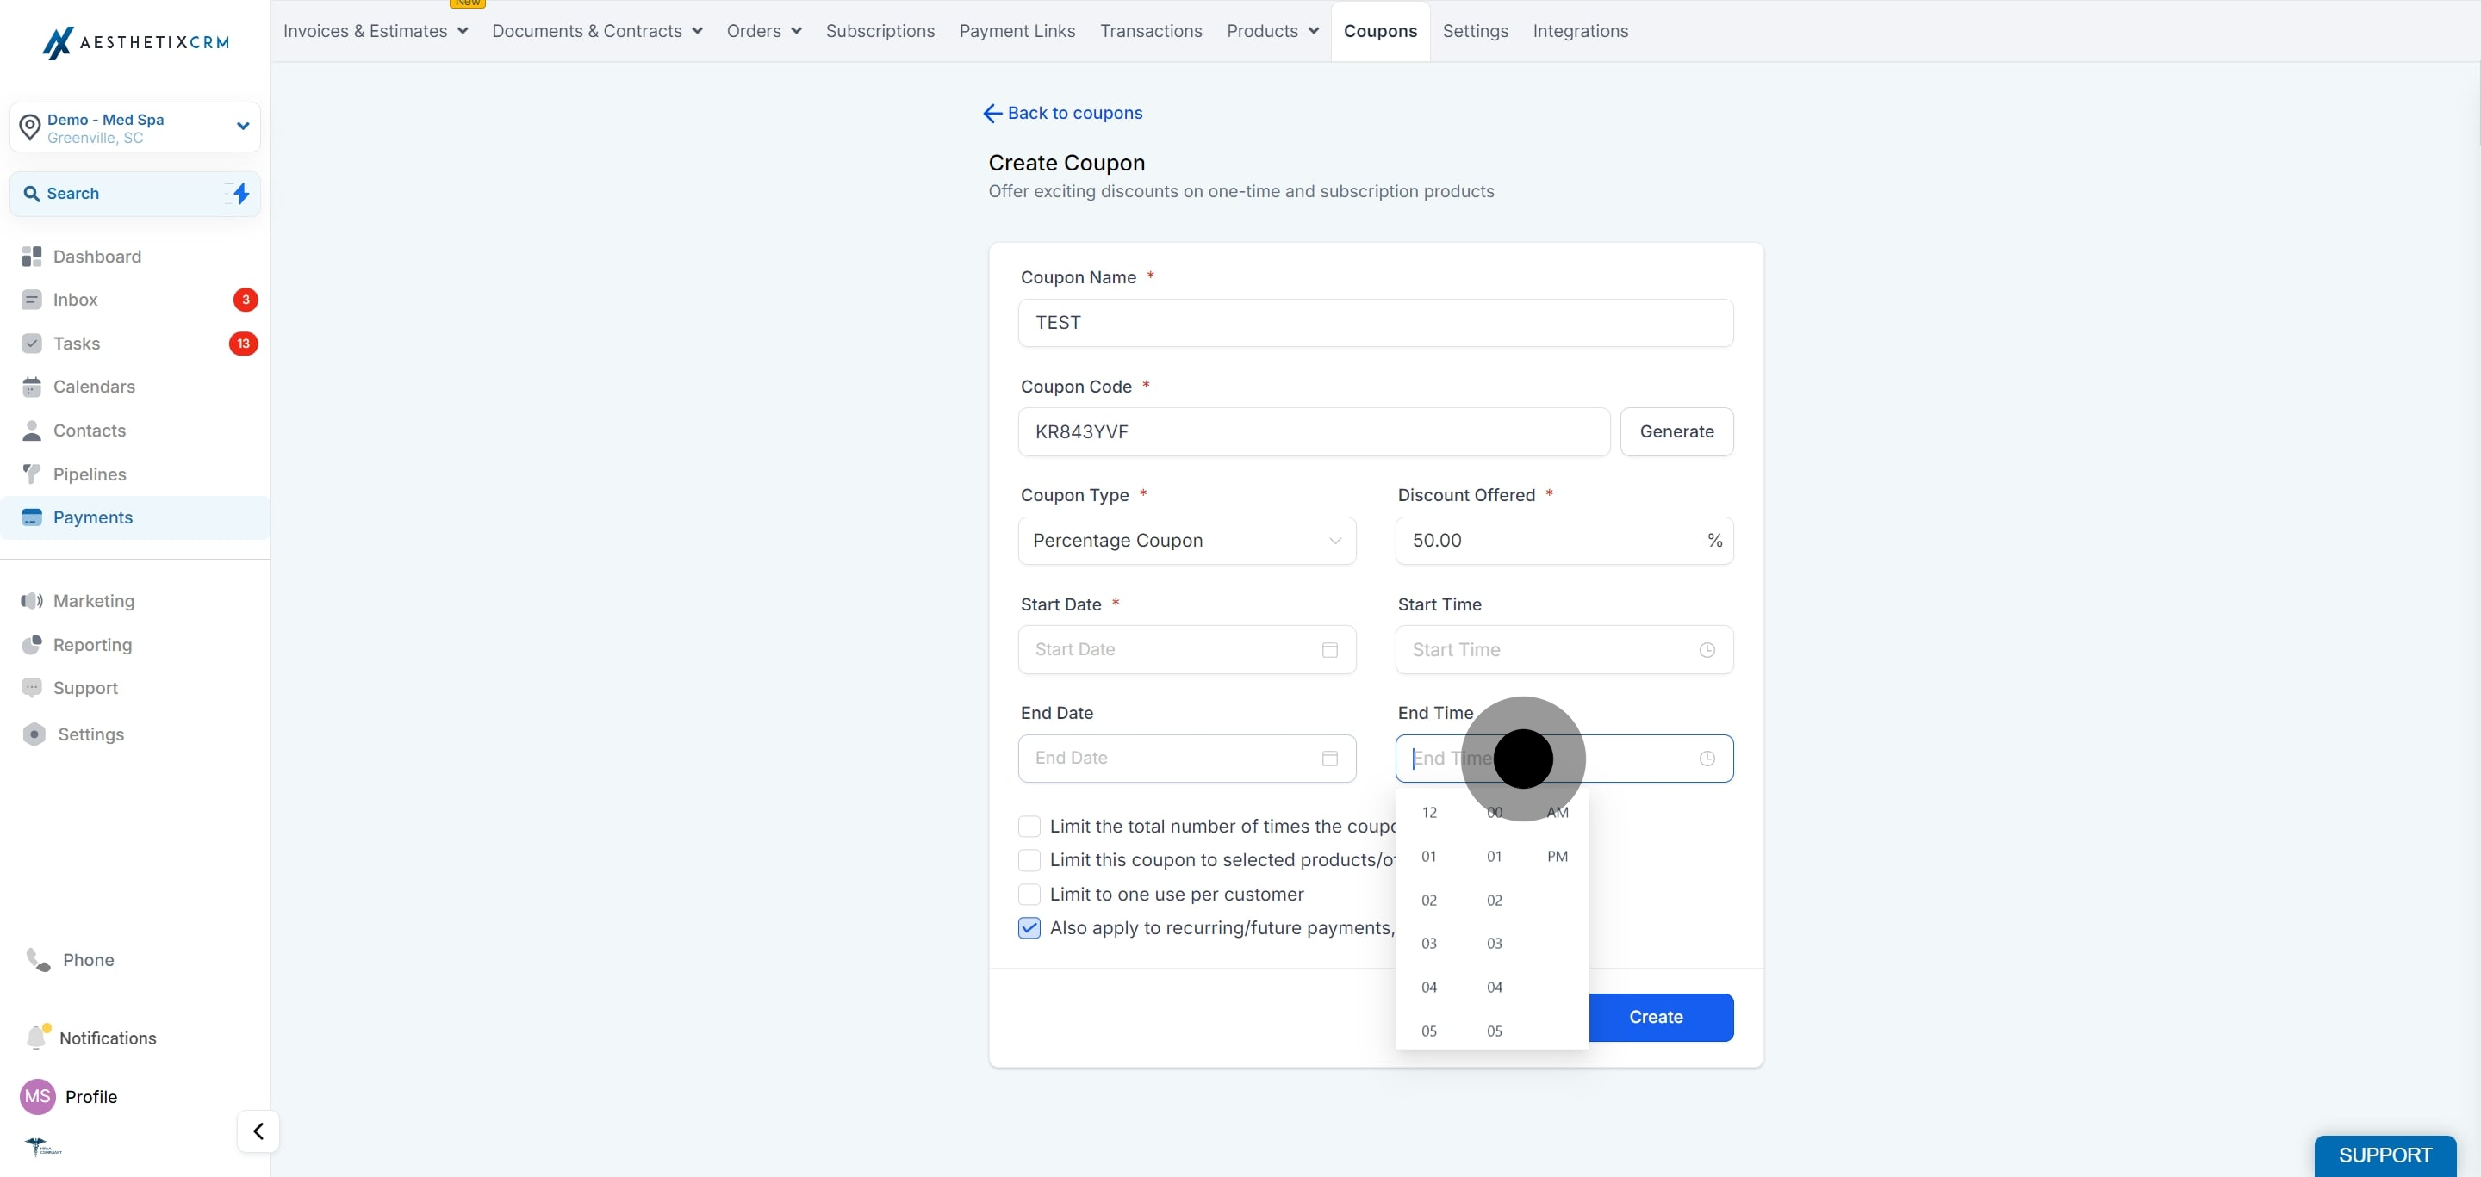Go back to coupons list
The width and height of the screenshot is (2481, 1177).
pyautogui.click(x=1061, y=113)
